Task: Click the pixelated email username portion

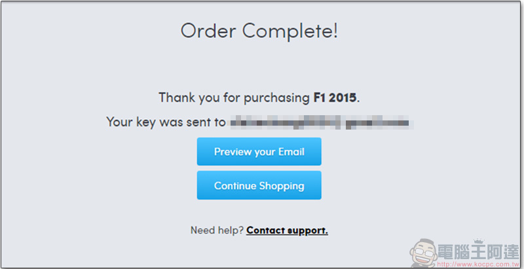Action: 286,122
